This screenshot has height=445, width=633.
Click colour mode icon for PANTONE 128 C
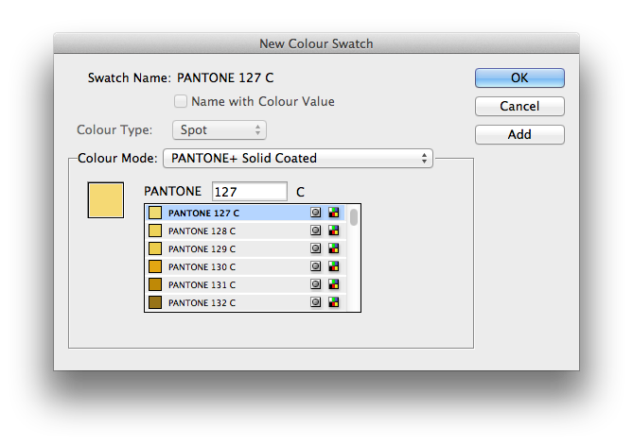click(x=334, y=231)
